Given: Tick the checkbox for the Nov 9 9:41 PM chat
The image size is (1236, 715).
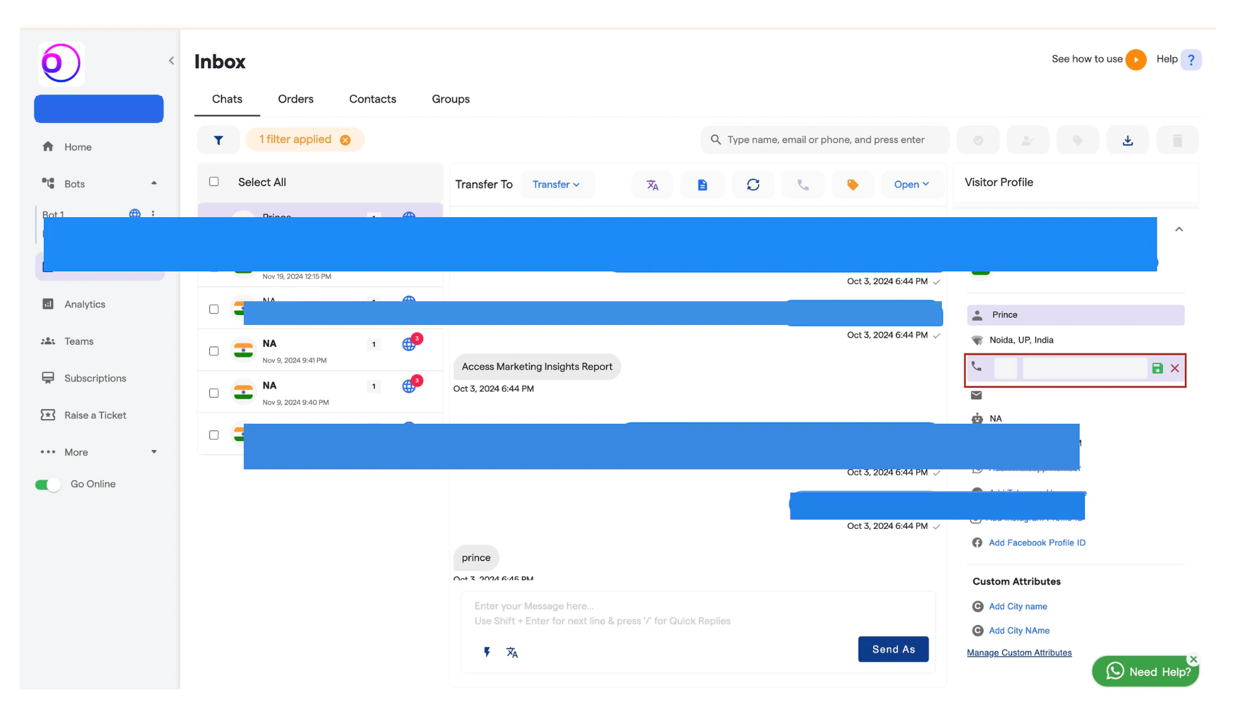Looking at the screenshot, I should (214, 351).
